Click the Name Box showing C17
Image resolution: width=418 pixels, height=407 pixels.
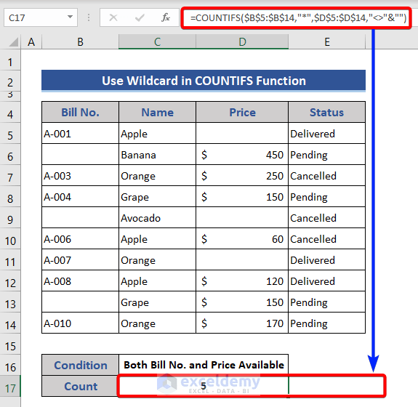(x=41, y=17)
